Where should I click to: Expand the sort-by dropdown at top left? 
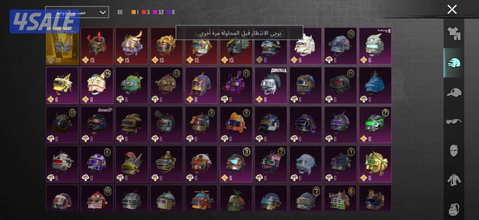pos(77,12)
